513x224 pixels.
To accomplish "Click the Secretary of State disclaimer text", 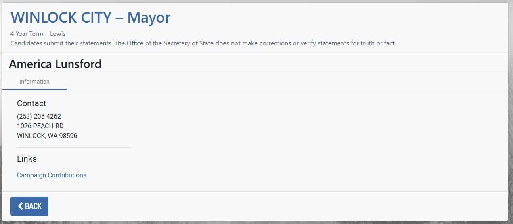I will pyautogui.click(x=203, y=43).
